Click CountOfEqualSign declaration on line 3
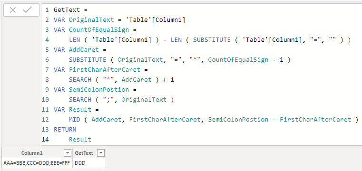This screenshot has width=362, height=171. (99, 30)
